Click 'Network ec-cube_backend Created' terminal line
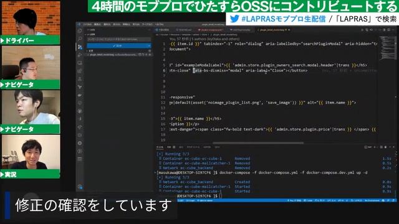The image size is (399, 224). point(204,182)
